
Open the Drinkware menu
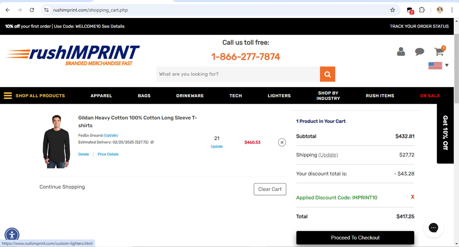click(x=190, y=96)
